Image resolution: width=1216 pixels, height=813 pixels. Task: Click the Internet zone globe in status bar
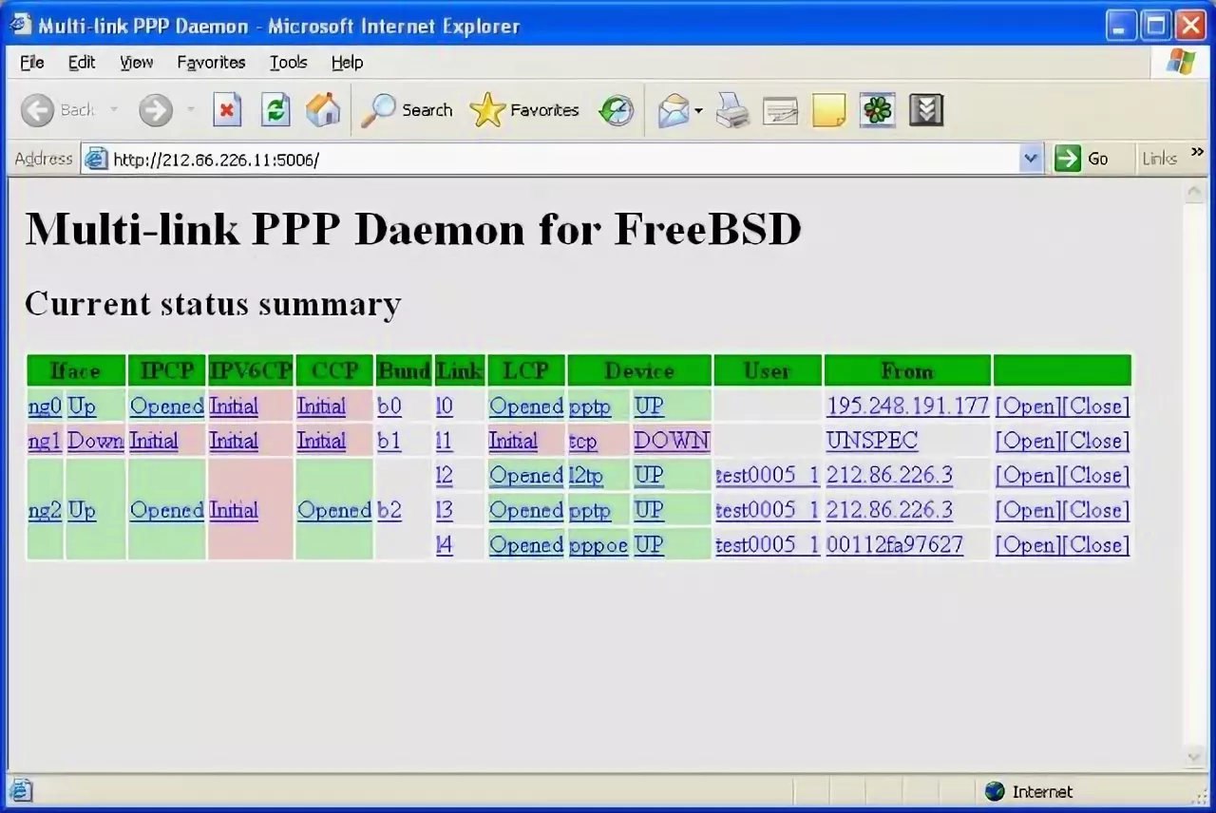[x=995, y=791]
